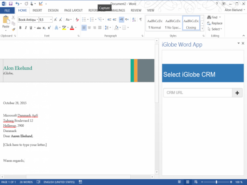Image resolution: width=247 pixels, height=185 pixels.
Task: Click the Decrease Indent icon
Action: (x=110, y=20)
